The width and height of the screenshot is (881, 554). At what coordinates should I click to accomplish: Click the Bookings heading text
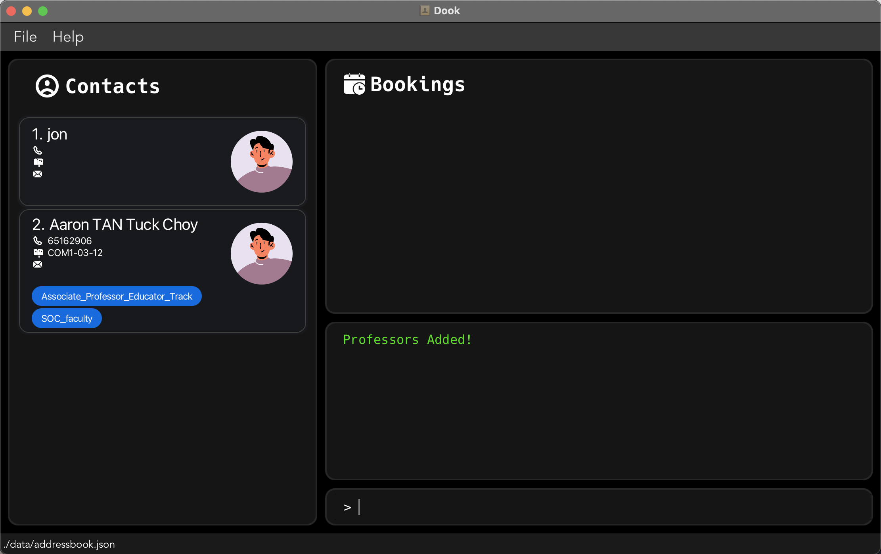click(x=418, y=84)
